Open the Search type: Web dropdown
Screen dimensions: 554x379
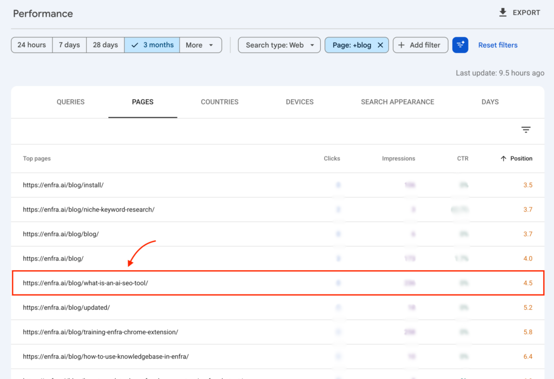(x=279, y=45)
